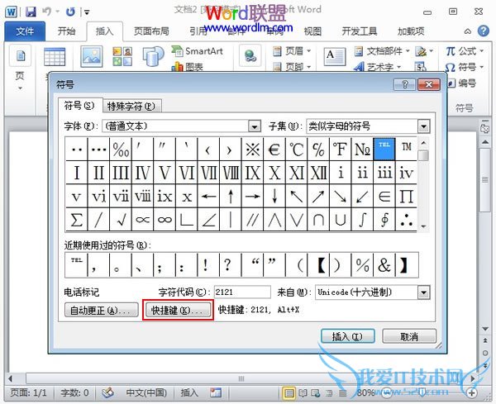
Task: Select the highlighted TEL symbol in grid
Action: click(384, 149)
